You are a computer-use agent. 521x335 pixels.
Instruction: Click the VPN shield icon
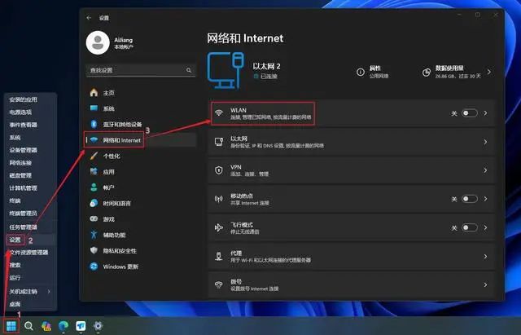click(219, 170)
